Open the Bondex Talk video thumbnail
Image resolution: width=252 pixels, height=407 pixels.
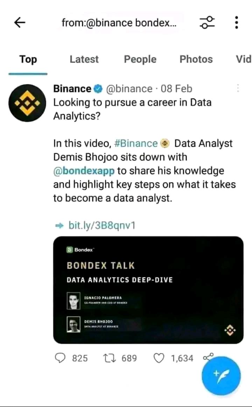pyautogui.click(x=148, y=290)
